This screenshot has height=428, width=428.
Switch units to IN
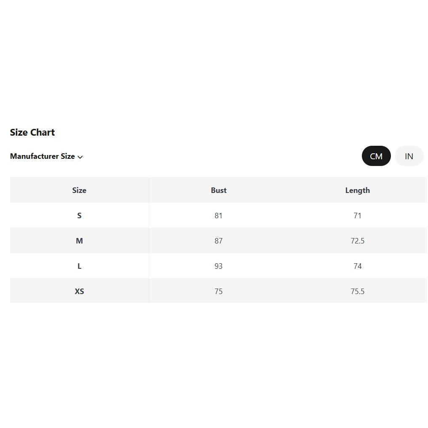409,156
